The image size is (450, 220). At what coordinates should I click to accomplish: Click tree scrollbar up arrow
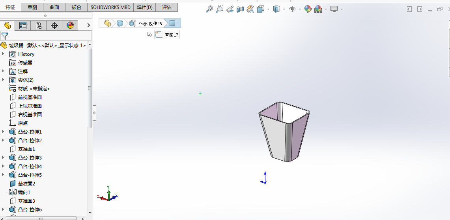(x=90, y=45)
